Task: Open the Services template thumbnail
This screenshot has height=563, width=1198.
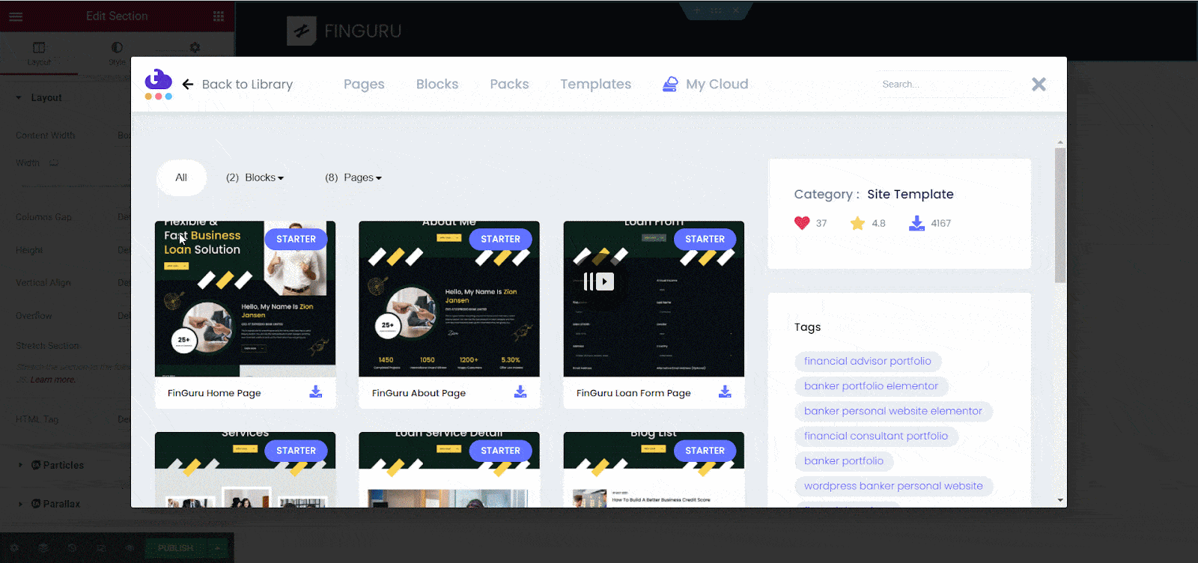Action: click(245, 469)
